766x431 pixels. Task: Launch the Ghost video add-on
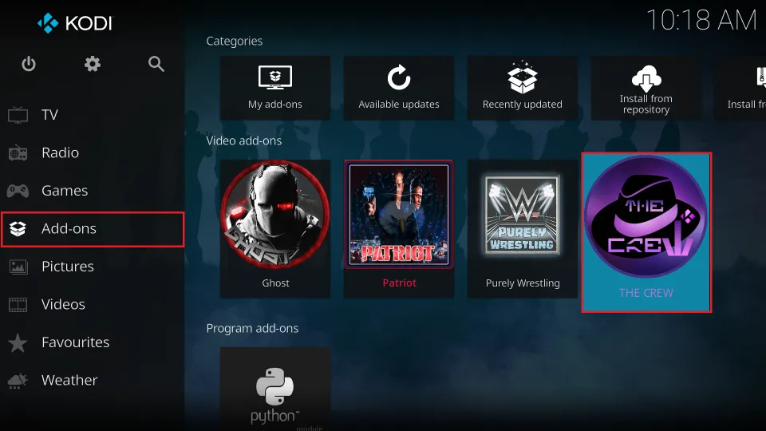point(275,229)
